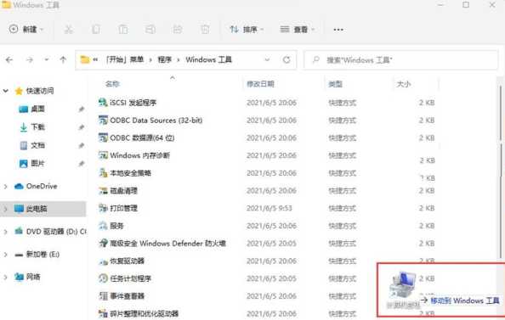Image resolution: width=505 pixels, height=320 pixels.
Task: Select the ODBC 数据源(64 位) icon
Action: coord(103,138)
